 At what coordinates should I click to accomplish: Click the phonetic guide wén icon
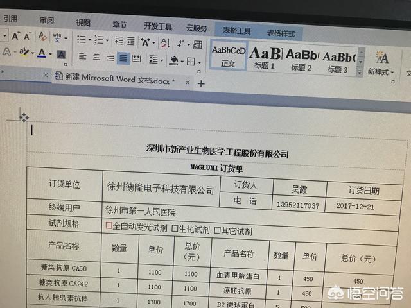57,37
